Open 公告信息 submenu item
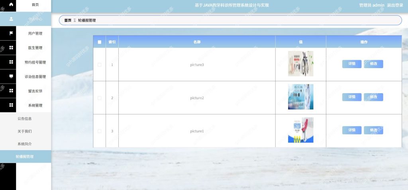The image size is (408, 190). (x=25, y=119)
